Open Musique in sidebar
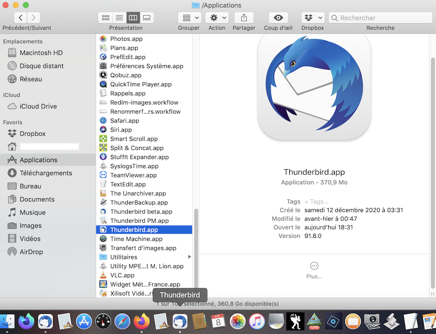Image resolution: width=436 pixels, height=334 pixels. [48, 212]
